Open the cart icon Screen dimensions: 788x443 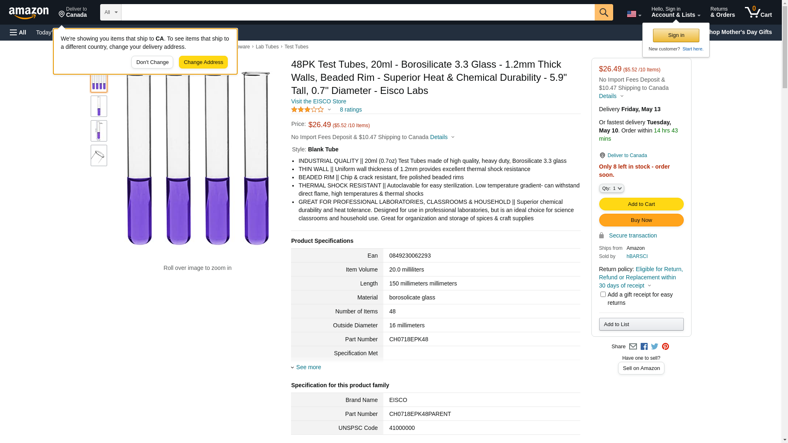coord(758,12)
